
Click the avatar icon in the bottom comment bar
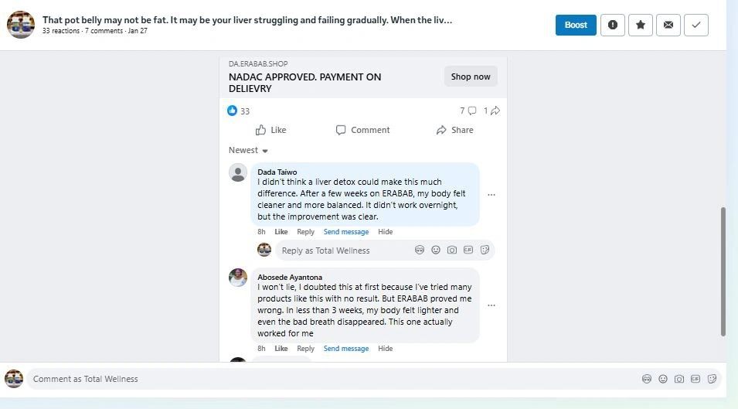tap(647, 379)
